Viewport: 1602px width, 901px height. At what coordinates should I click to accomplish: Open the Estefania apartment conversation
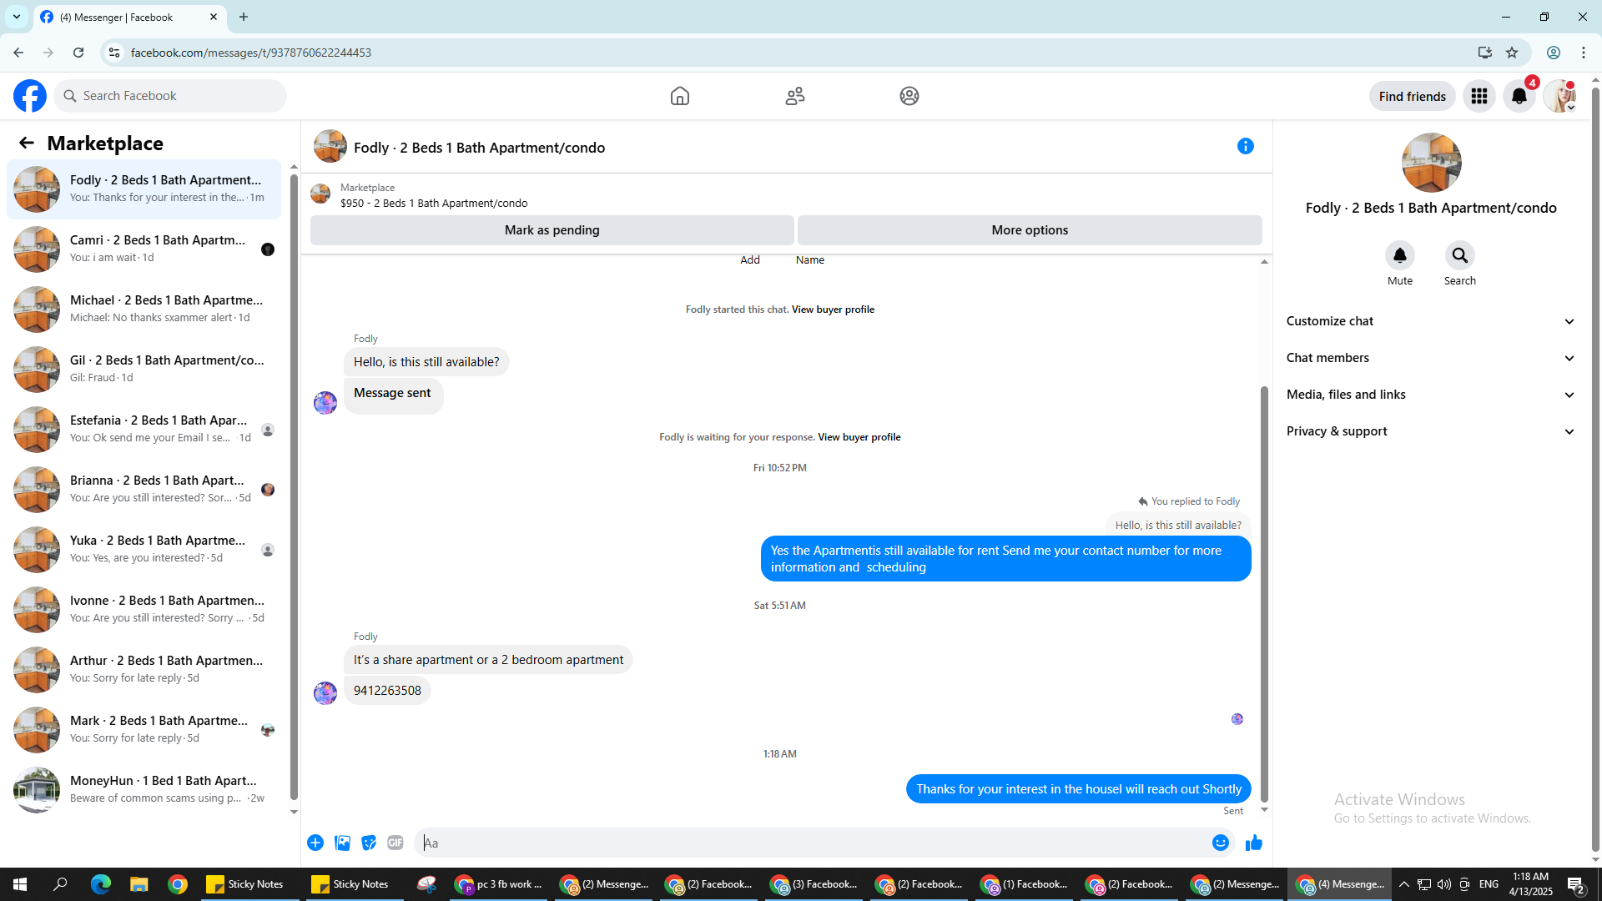coord(144,429)
